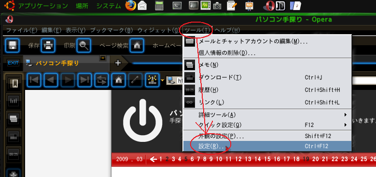
Task: Click the printer icon in toolbar
Action: (x=48, y=45)
